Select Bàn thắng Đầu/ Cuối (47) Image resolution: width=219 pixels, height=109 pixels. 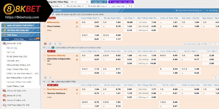[x=19, y=78]
